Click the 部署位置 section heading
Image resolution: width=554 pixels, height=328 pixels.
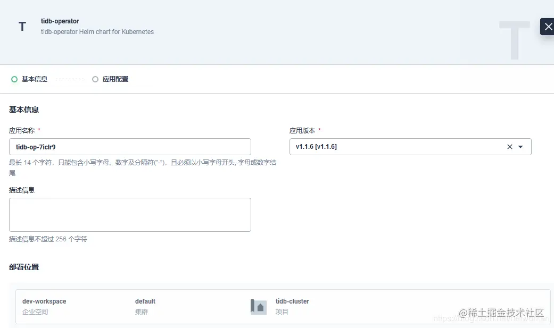click(x=23, y=267)
